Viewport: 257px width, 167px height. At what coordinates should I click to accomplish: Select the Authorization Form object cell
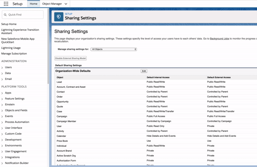[66, 161]
